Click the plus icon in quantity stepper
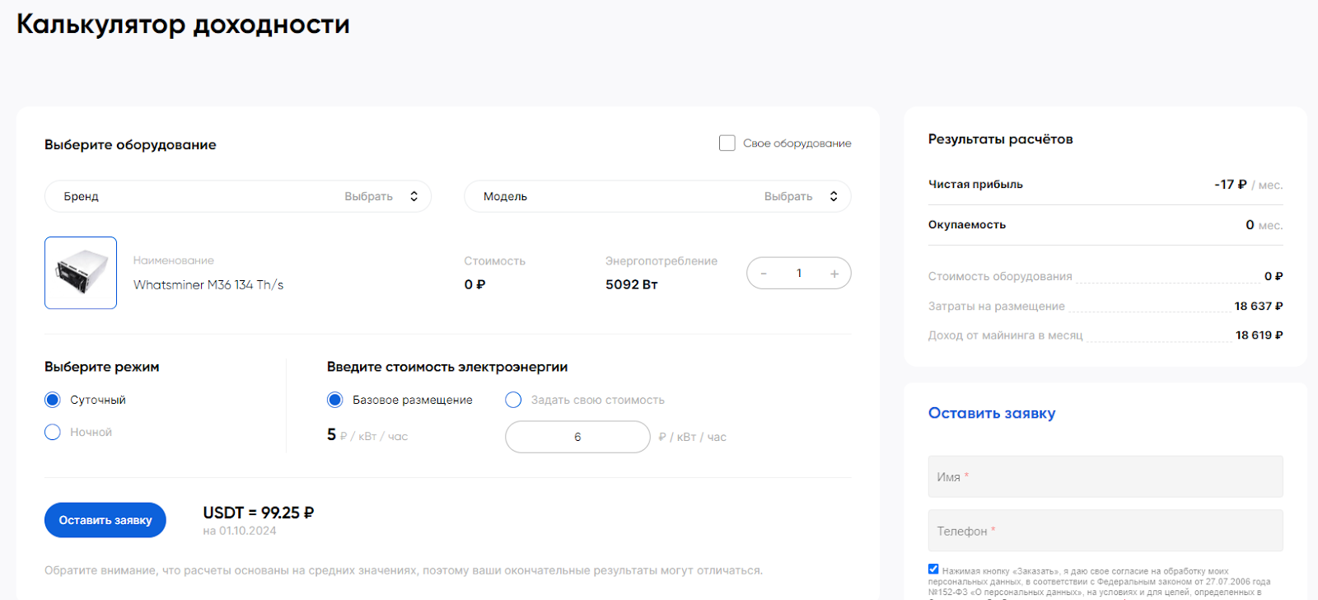 [x=834, y=274]
